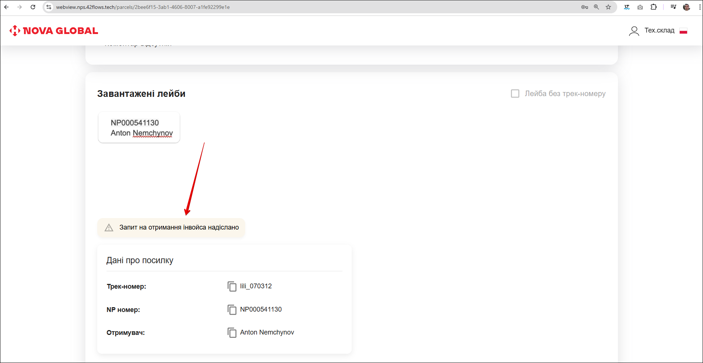Click the warning triangle icon in notification
This screenshot has height=363, width=703.
tap(109, 228)
